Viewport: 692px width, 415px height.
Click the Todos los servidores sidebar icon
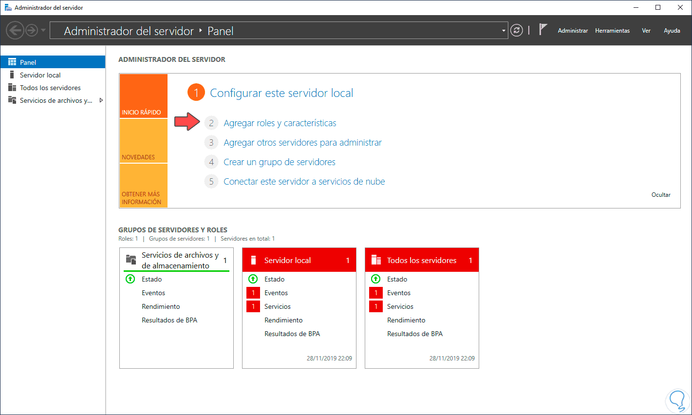12,88
